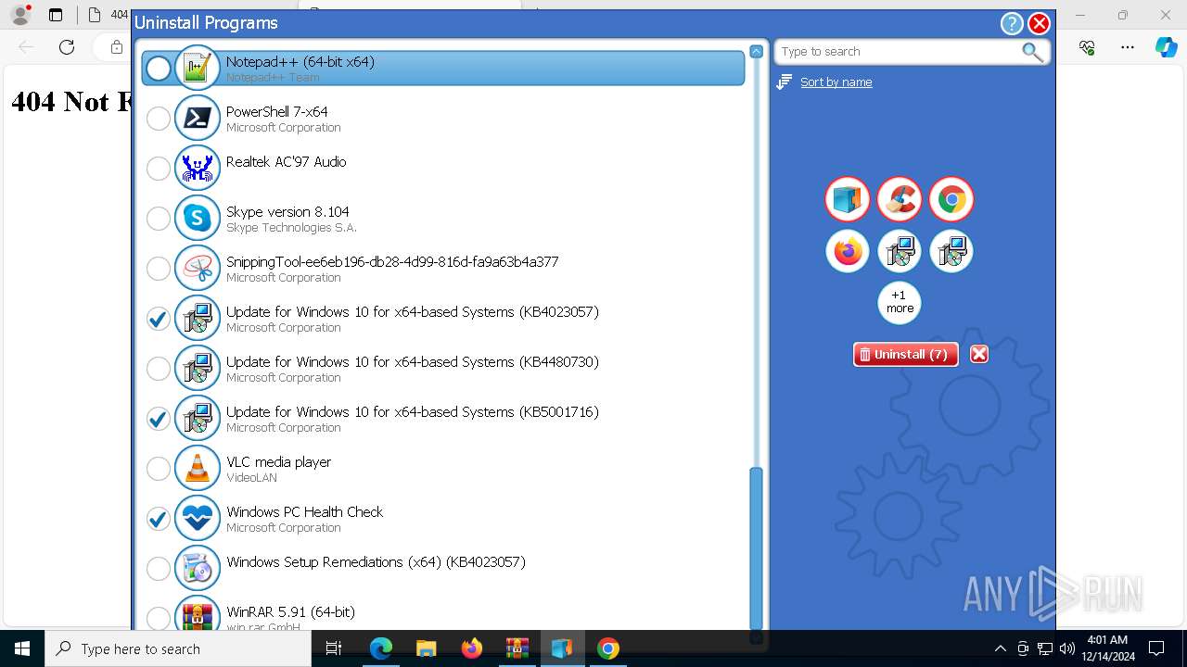Viewport: 1187px width, 667px height.
Task: Refresh the Edge browser page
Action: click(x=67, y=47)
